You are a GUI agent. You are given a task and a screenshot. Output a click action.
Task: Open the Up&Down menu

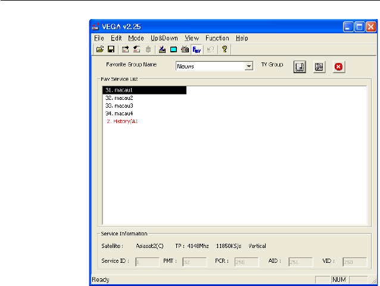pyautogui.click(x=164, y=38)
